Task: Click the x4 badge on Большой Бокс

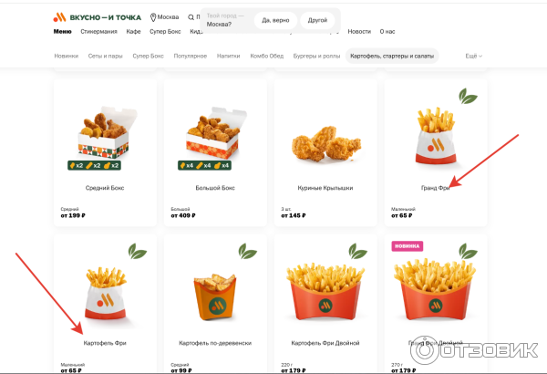Action: click(x=204, y=165)
